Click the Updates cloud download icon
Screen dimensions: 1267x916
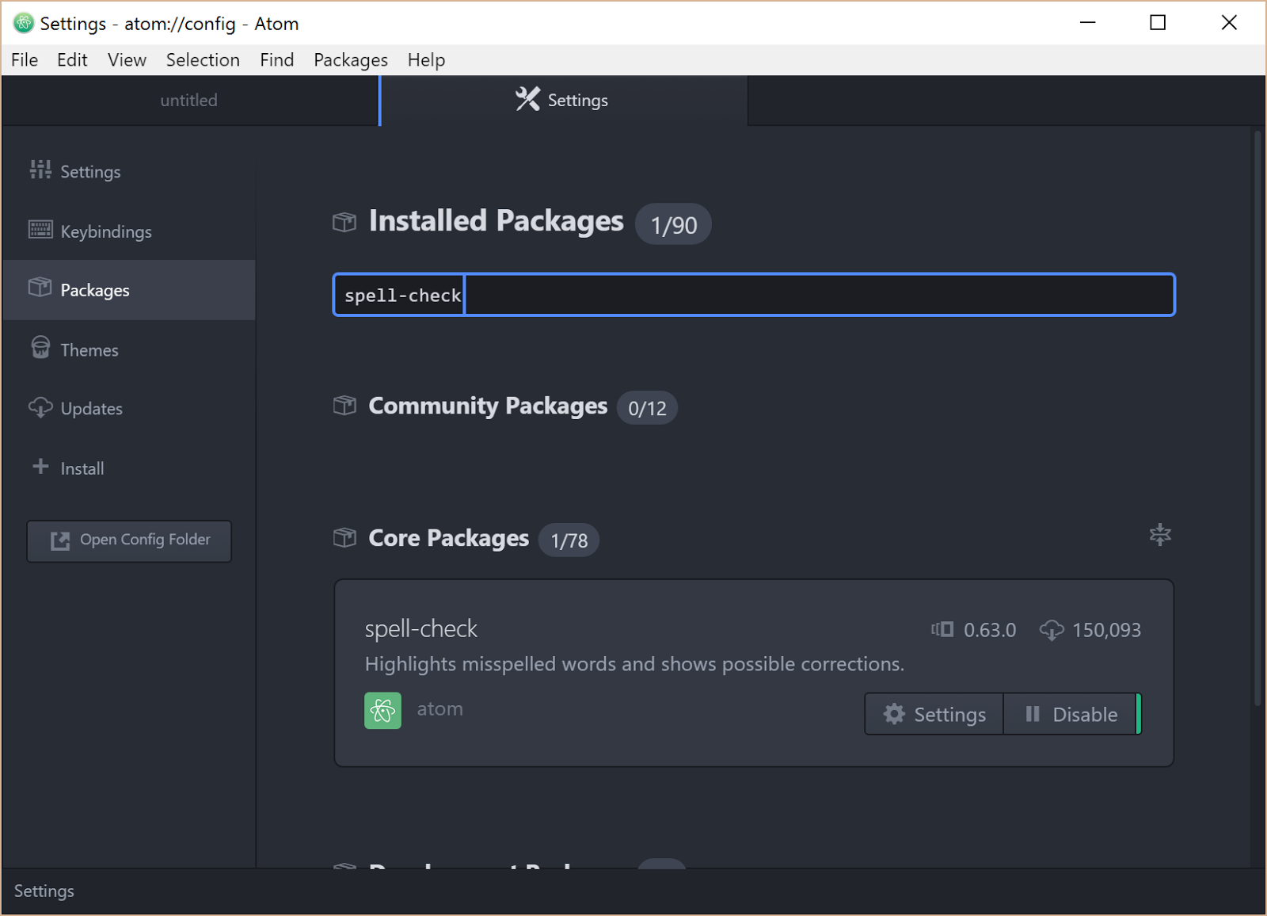coord(40,407)
